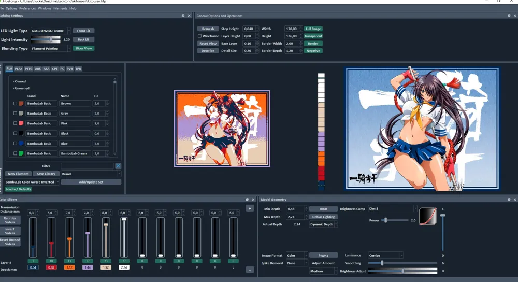
Task: Click the New Filament button
Action: pos(18,174)
